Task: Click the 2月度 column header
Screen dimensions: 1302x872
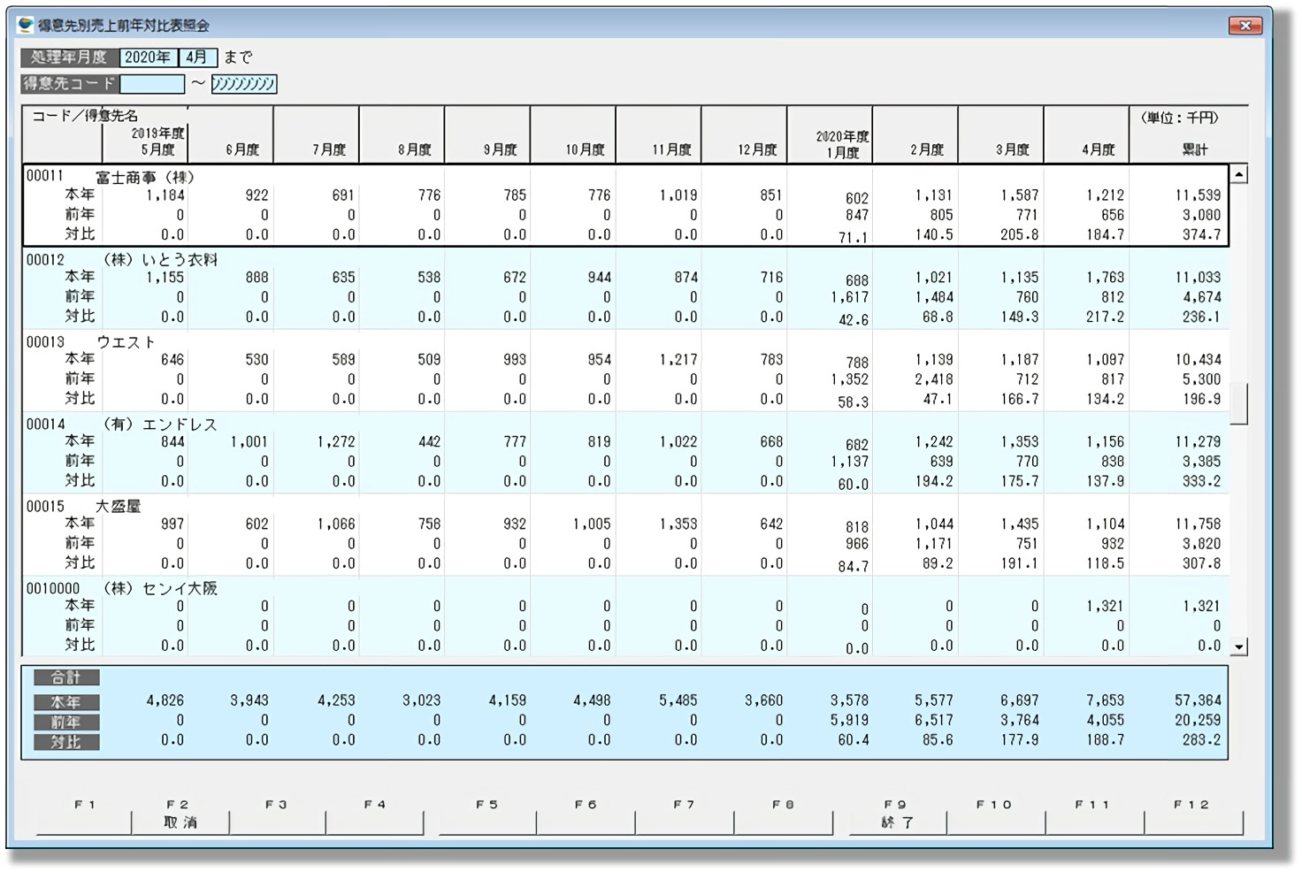Action: click(x=927, y=149)
